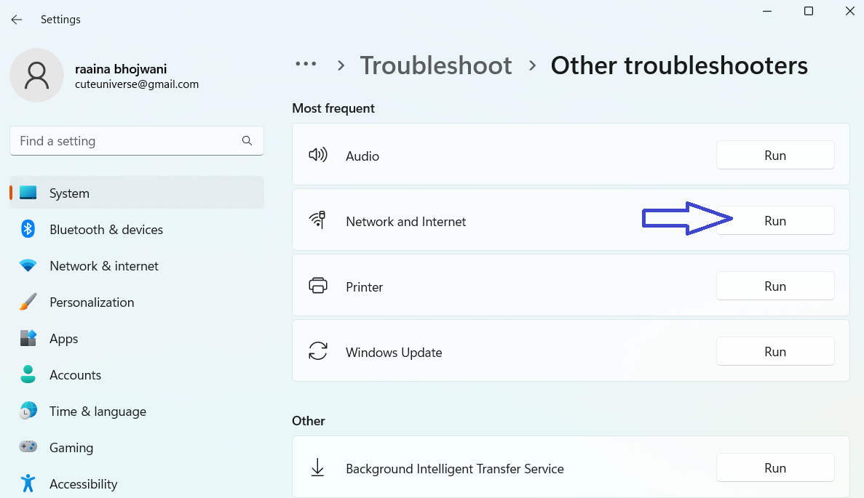This screenshot has height=498, width=864.
Task: Click the Gaming controller icon
Action: click(28, 448)
